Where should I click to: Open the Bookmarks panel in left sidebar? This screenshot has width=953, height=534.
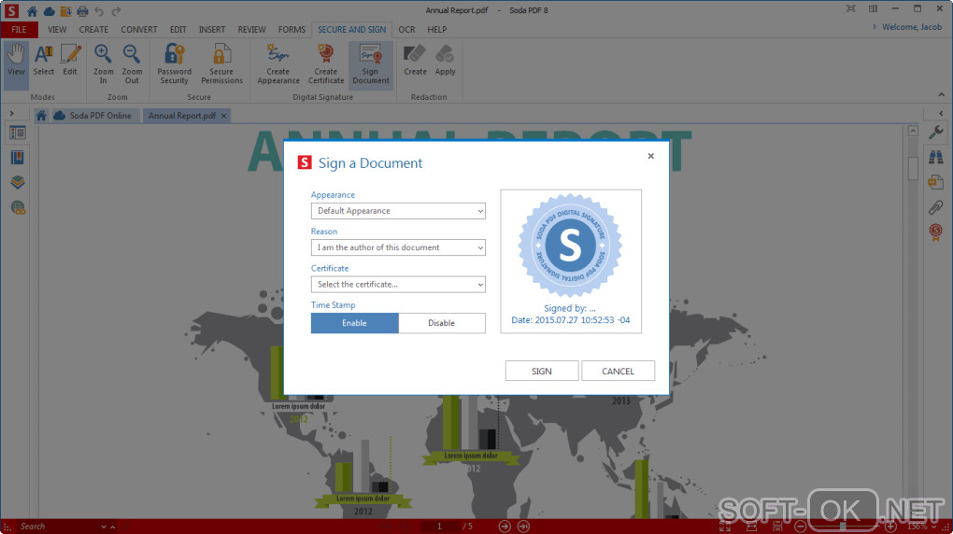18,158
